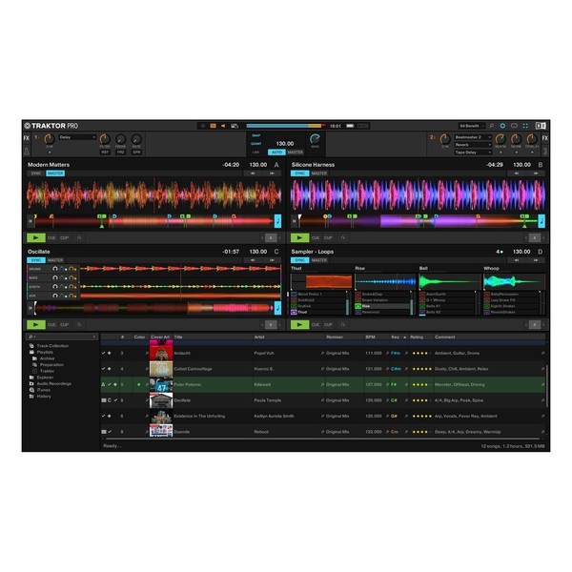Click keylock note icon on deck C
This screenshot has width=572, height=572.
click(277, 308)
